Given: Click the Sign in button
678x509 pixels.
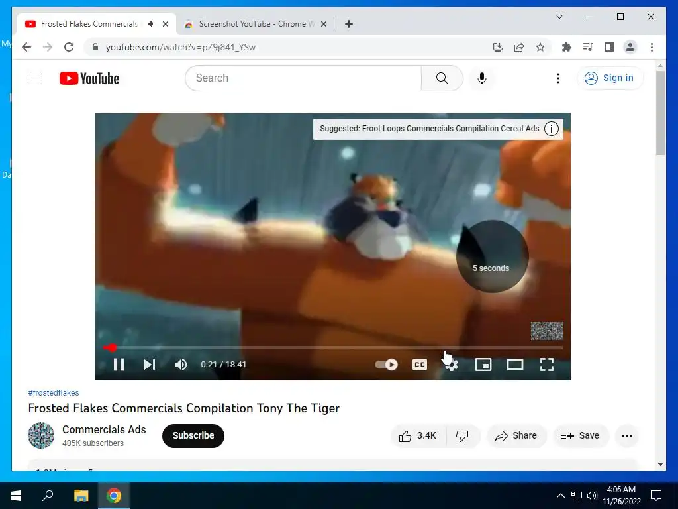Looking at the screenshot, I should coord(610,78).
